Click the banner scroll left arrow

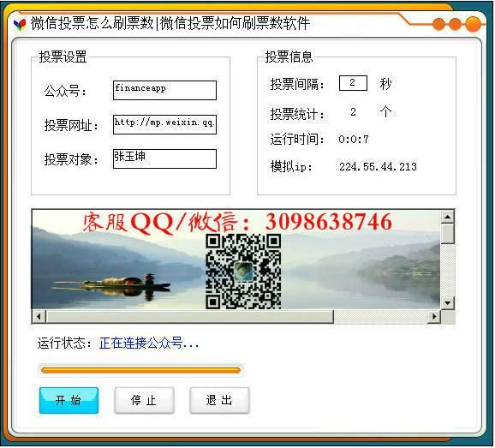coord(39,316)
